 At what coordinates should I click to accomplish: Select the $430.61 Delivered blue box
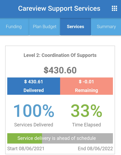point(34,86)
